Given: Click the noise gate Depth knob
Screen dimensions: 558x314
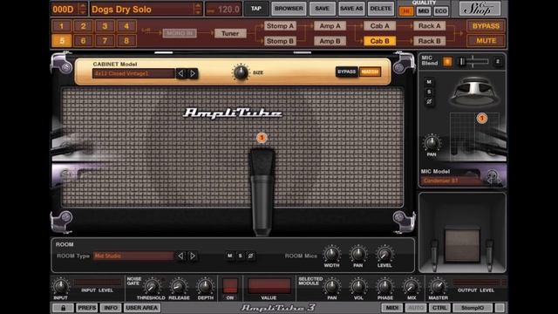Looking at the screenshot, I should pos(205,286).
